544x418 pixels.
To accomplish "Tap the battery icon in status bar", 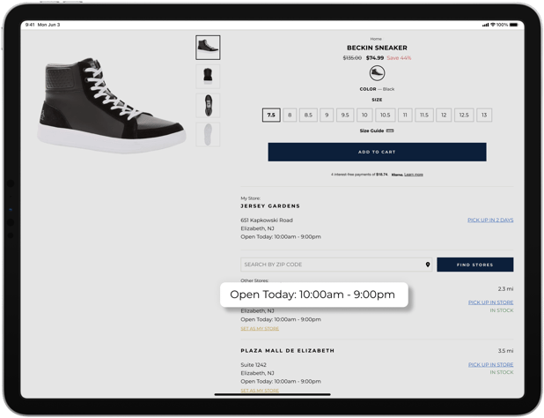I will (514, 25).
